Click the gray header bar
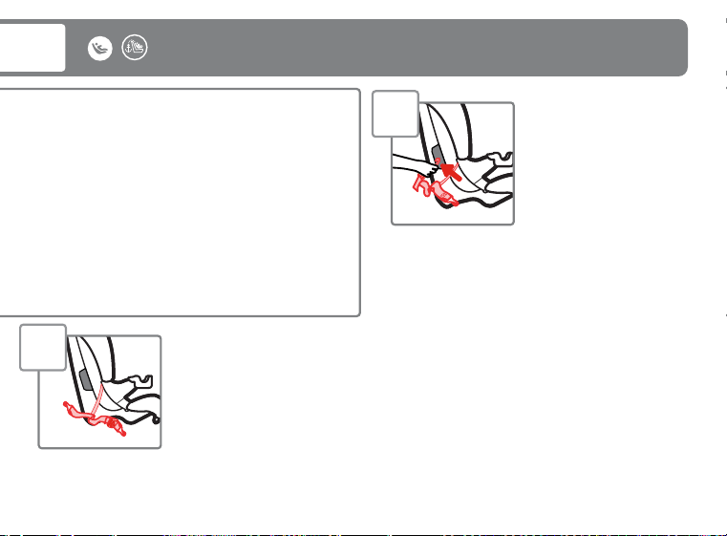This screenshot has height=536, width=727. tap(343, 48)
